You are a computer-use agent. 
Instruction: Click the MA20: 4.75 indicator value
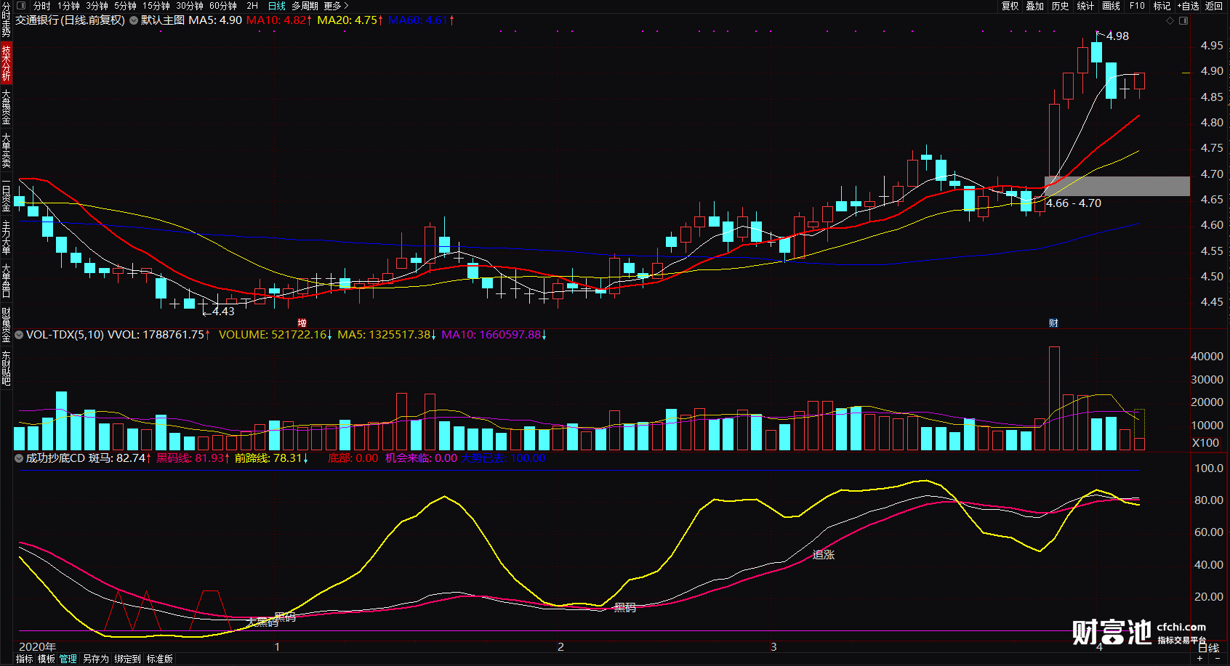(x=350, y=20)
